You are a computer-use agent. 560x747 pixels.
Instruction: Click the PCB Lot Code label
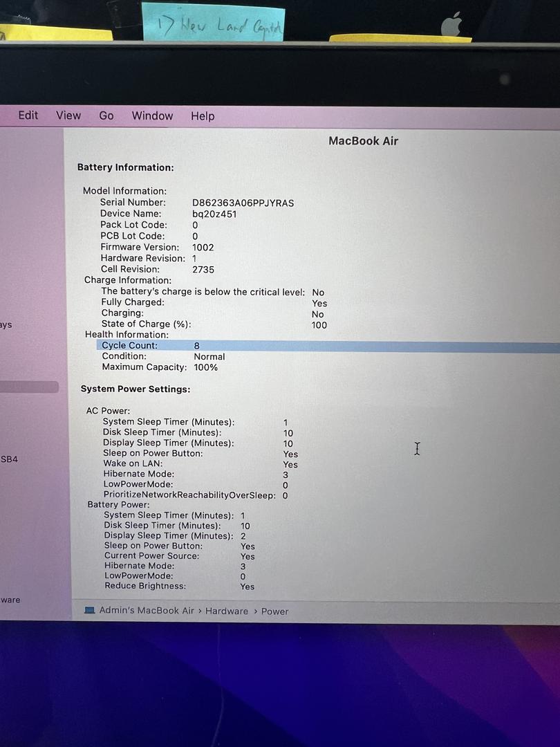click(x=132, y=236)
